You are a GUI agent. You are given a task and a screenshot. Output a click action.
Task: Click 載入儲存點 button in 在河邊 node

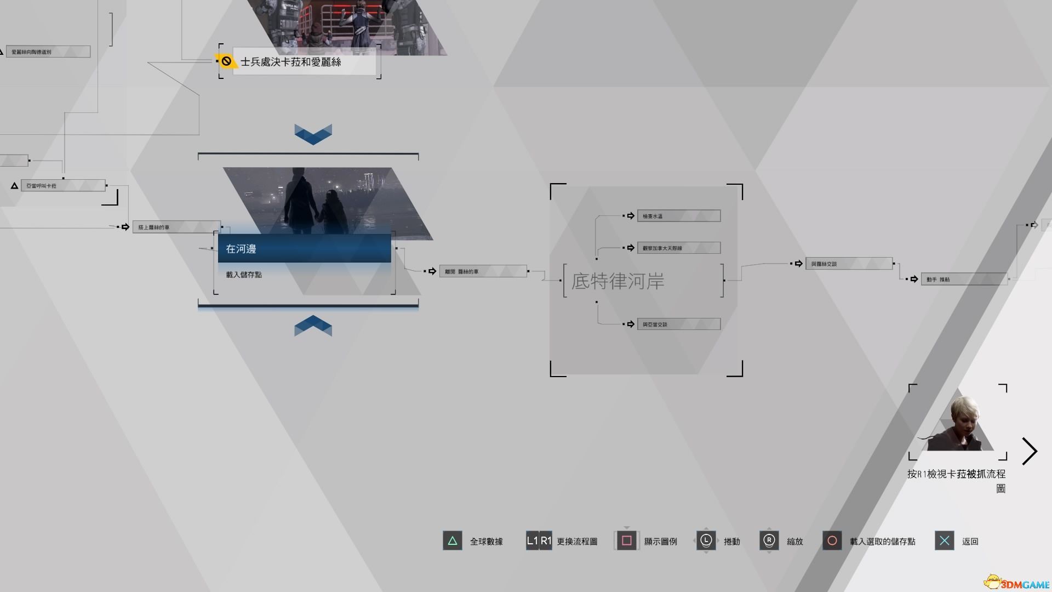click(x=243, y=274)
